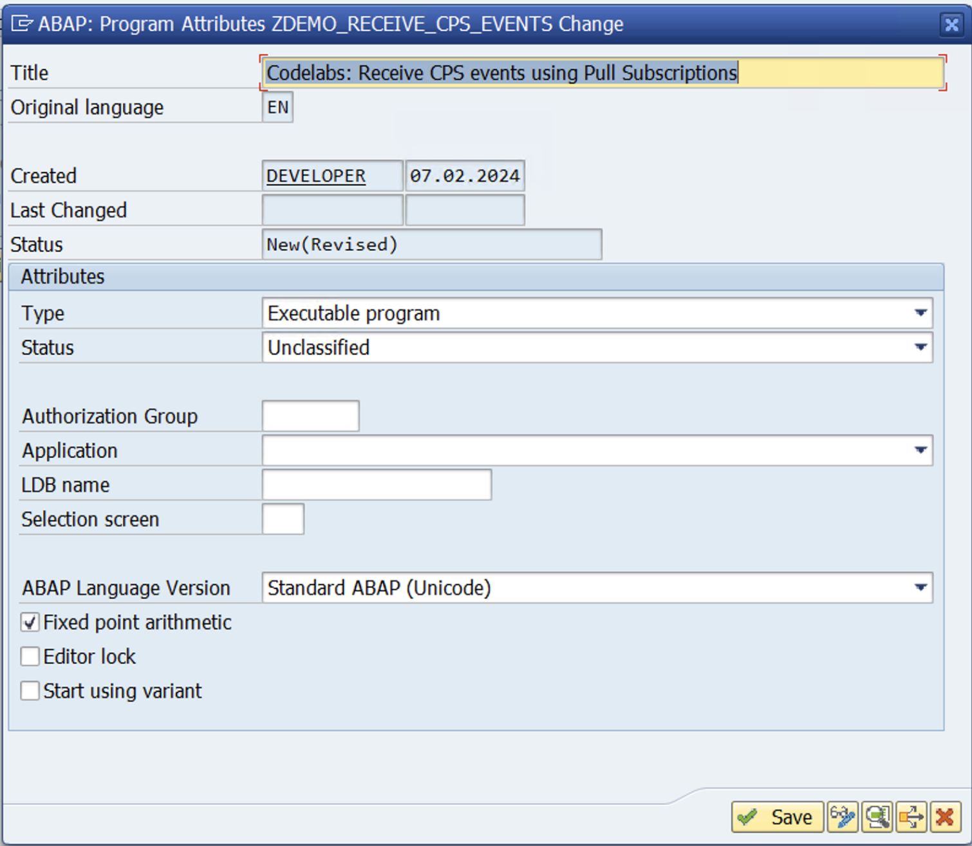
Task: Click the dialog menu icon in title bar
Action: (x=21, y=24)
